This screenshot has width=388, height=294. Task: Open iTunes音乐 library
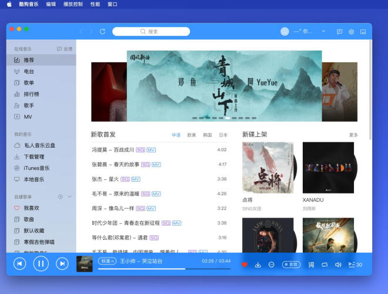click(41, 168)
